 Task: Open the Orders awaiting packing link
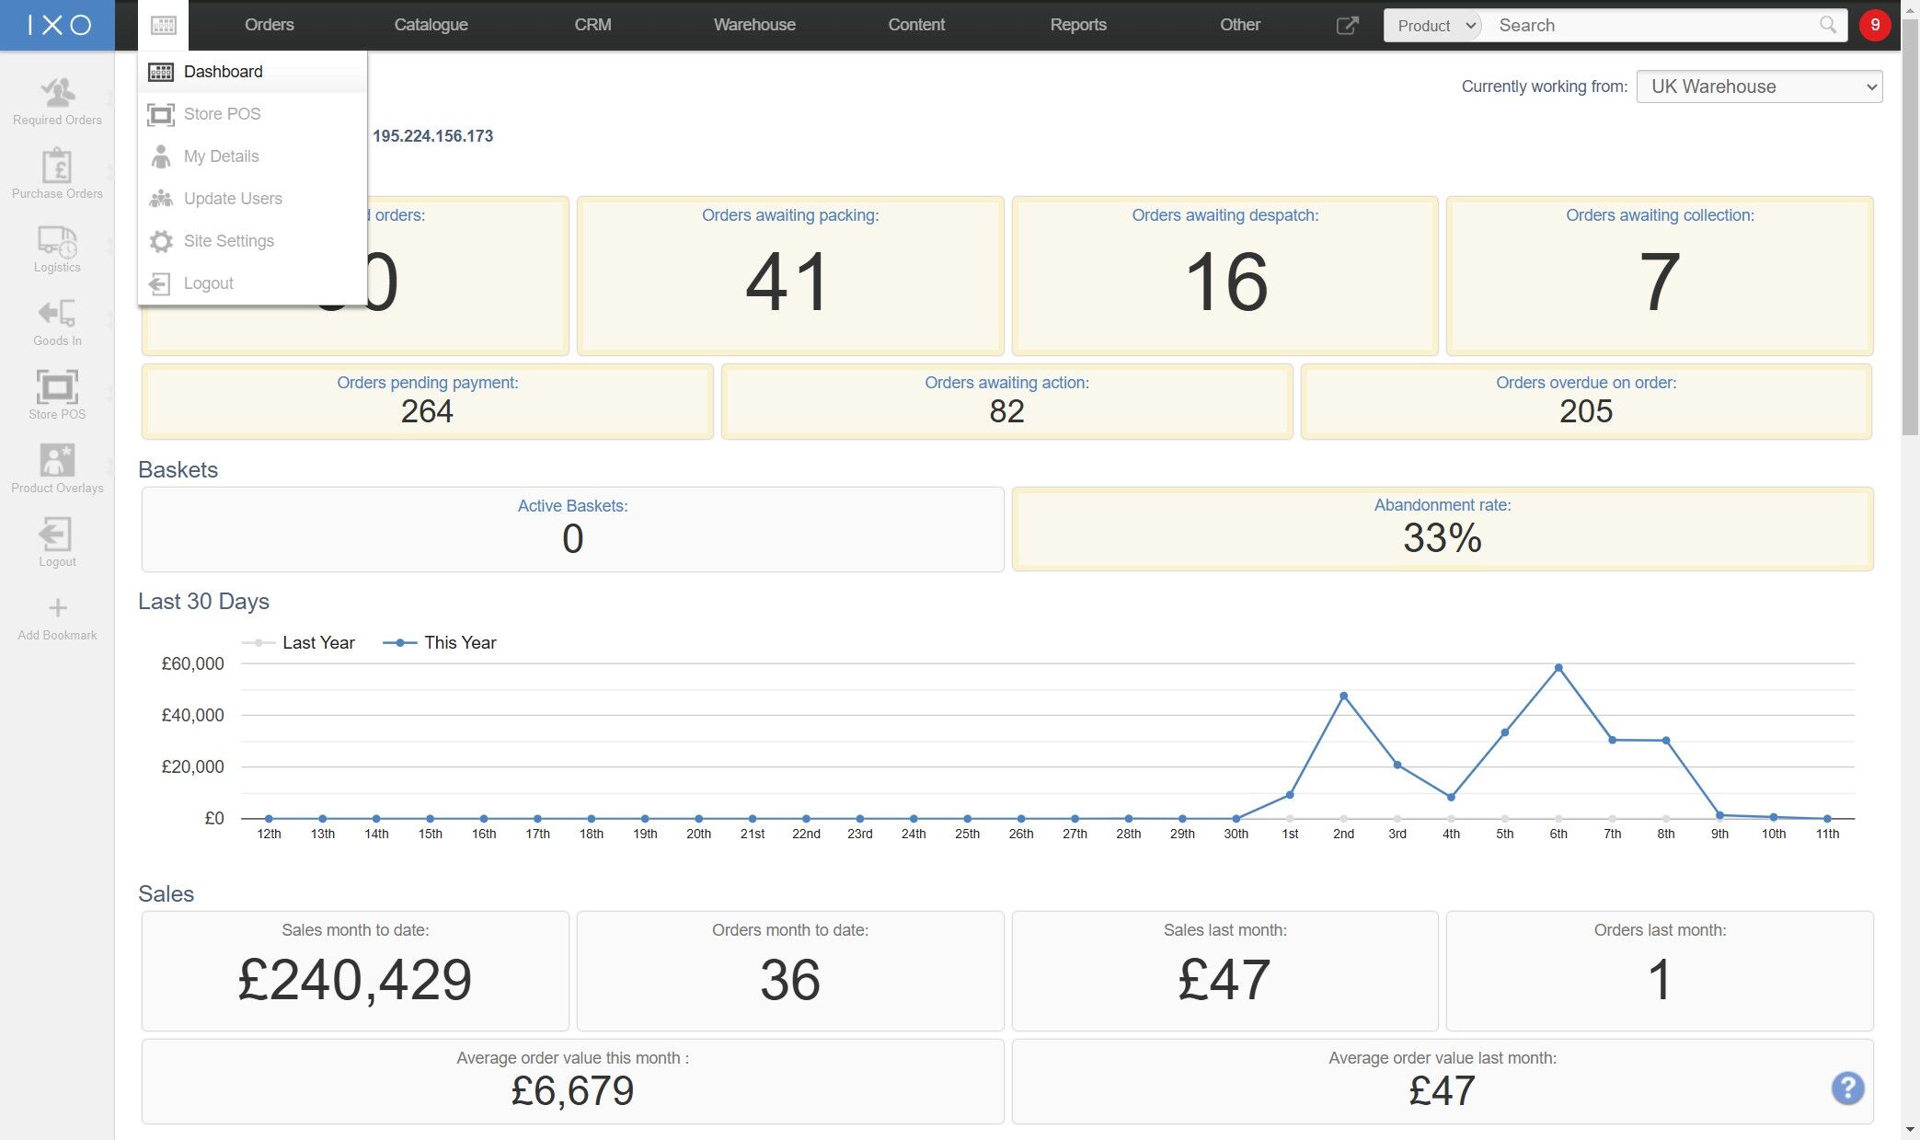coord(789,215)
